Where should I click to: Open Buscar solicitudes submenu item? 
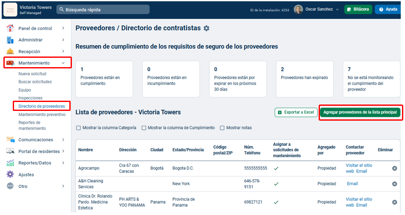click(x=35, y=82)
